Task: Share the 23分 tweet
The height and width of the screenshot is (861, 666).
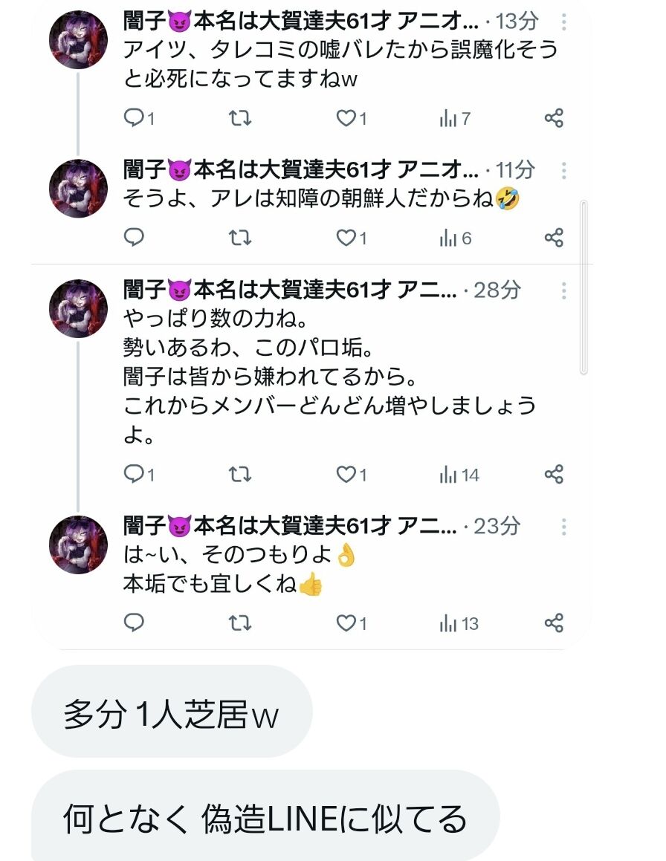Action: (554, 623)
